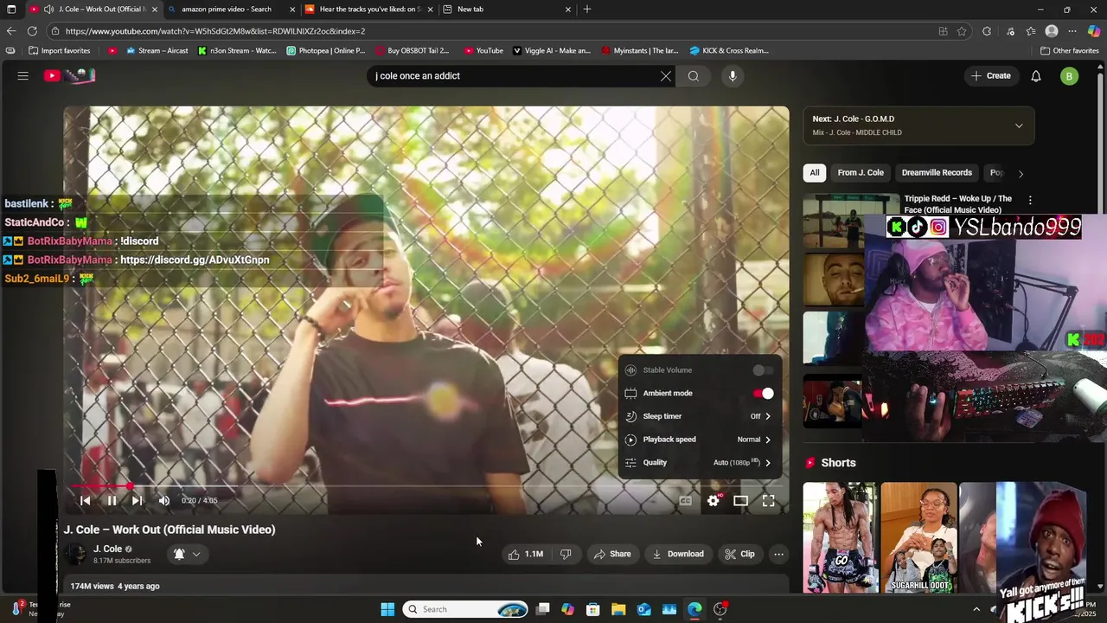Screen dimensions: 1107x623
Task: Select the Dreamville Records chip
Action: point(937,172)
